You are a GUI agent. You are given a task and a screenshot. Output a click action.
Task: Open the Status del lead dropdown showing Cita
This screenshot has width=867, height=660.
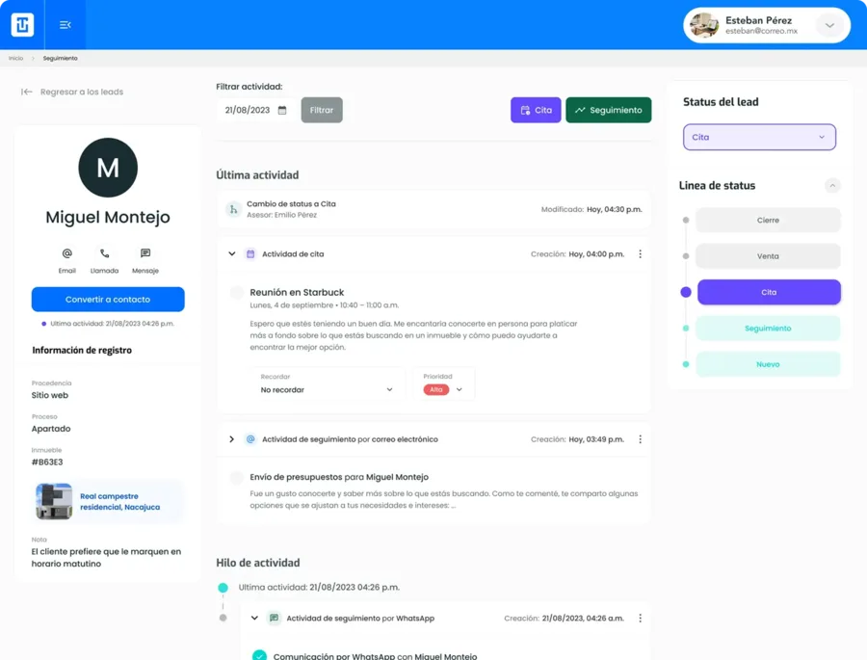pos(759,136)
